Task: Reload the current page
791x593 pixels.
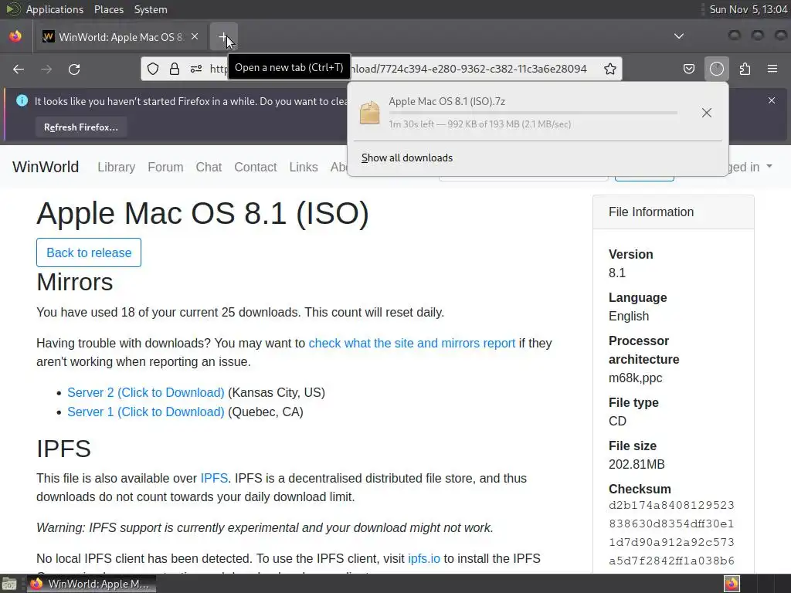Action: pos(74,69)
